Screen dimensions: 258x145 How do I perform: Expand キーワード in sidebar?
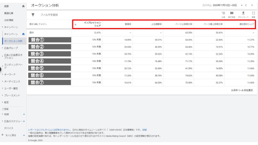click(2, 74)
